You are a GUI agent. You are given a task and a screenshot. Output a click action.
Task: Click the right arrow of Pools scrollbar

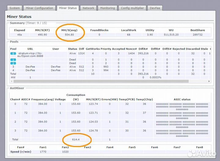209,81
